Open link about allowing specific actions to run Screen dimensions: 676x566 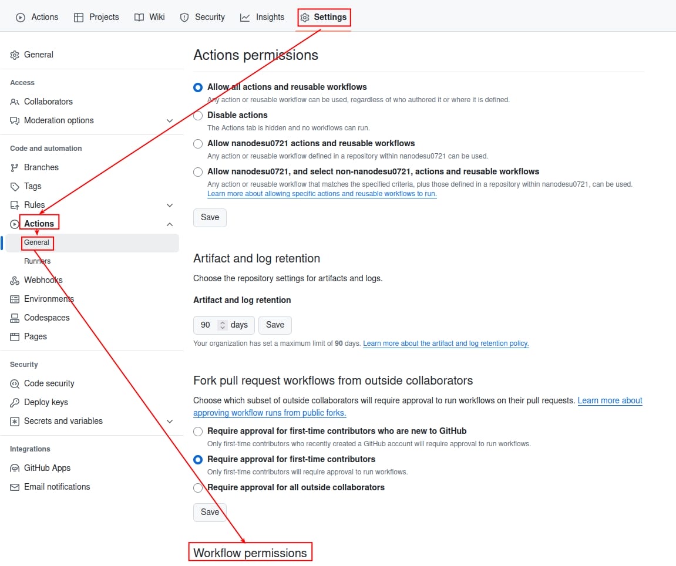pyautogui.click(x=322, y=194)
